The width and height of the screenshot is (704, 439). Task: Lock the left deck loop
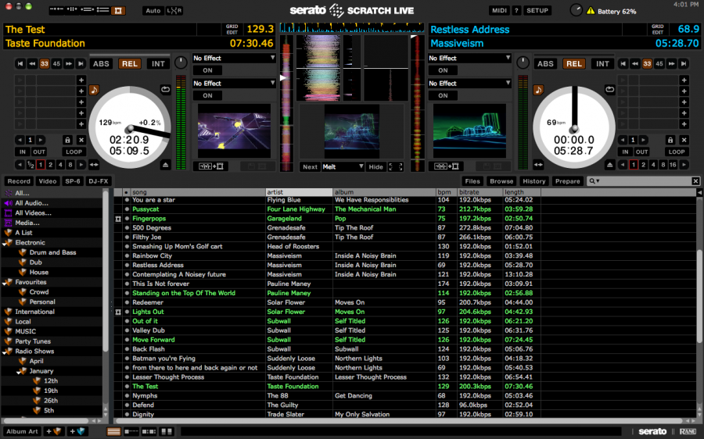click(67, 140)
